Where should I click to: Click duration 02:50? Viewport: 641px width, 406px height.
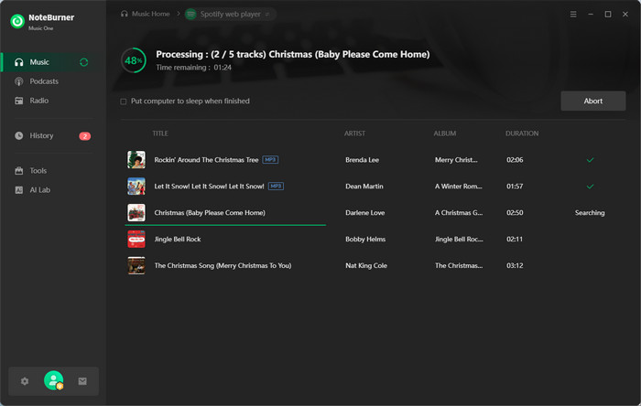click(x=515, y=212)
